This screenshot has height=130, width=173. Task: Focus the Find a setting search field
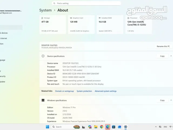click(86, 3)
